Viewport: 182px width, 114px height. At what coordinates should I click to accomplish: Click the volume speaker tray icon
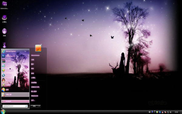(170, 112)
